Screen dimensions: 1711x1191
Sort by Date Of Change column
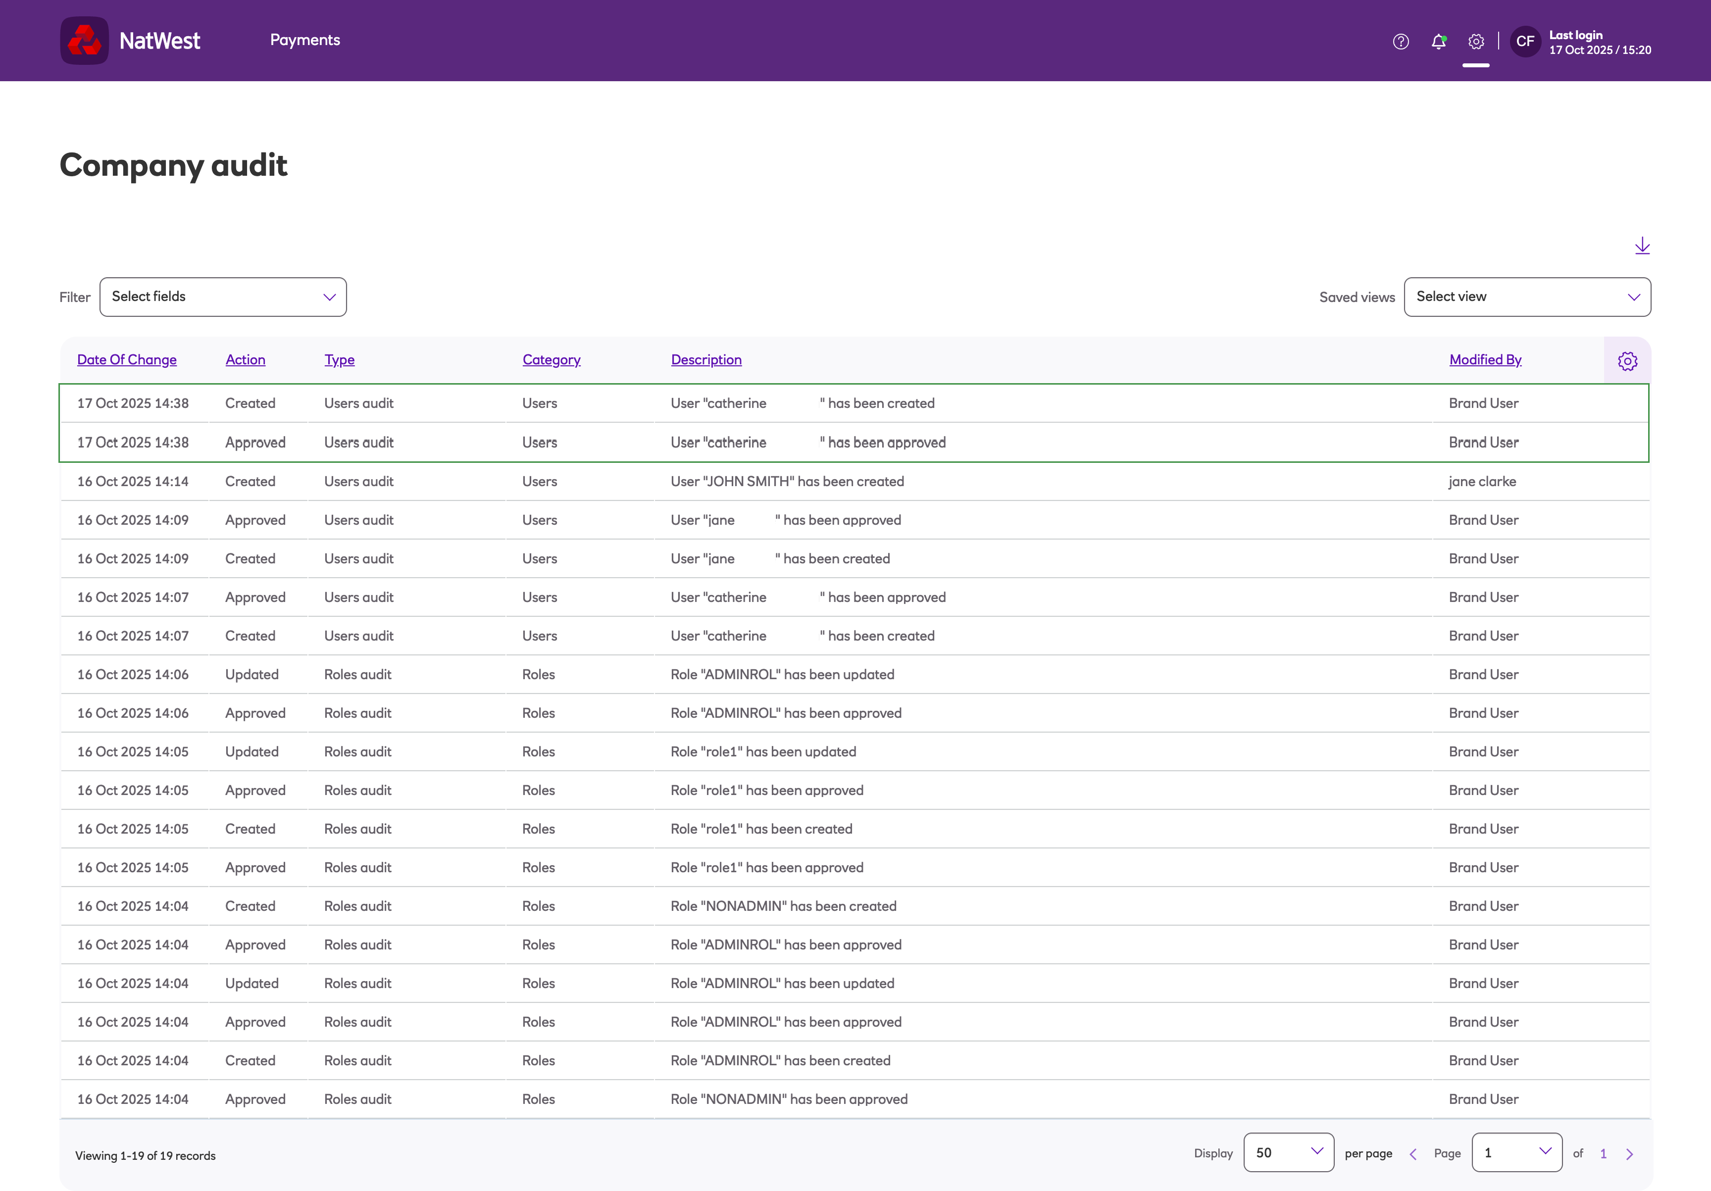click(x=127, y=360)
